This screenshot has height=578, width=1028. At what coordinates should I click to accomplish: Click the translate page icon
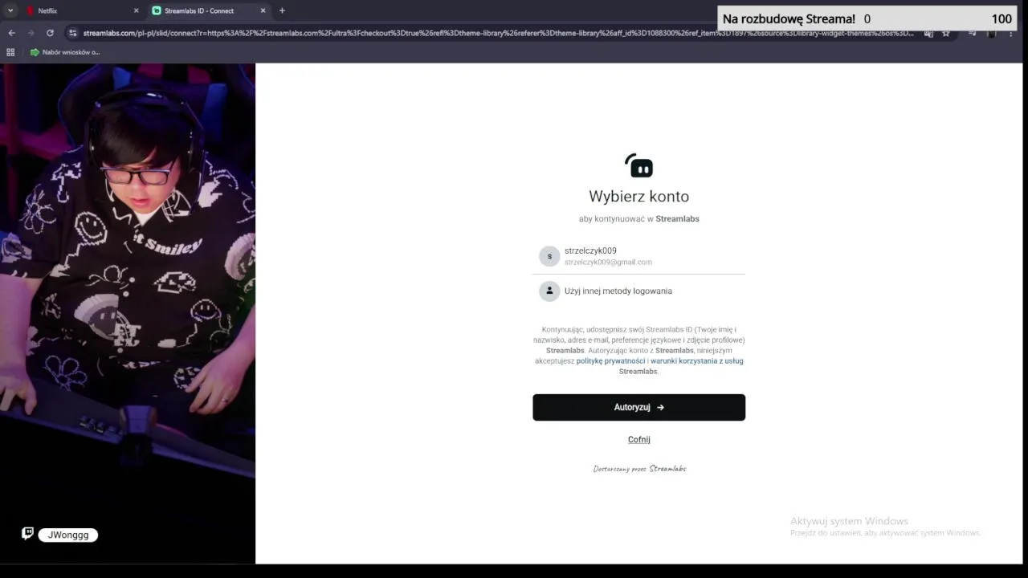[928, 33]
